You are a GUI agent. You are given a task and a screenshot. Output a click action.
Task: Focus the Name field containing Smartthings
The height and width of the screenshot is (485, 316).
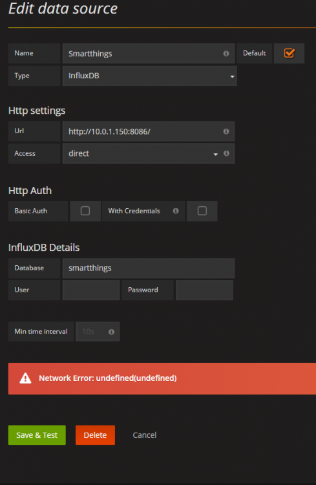149,54
